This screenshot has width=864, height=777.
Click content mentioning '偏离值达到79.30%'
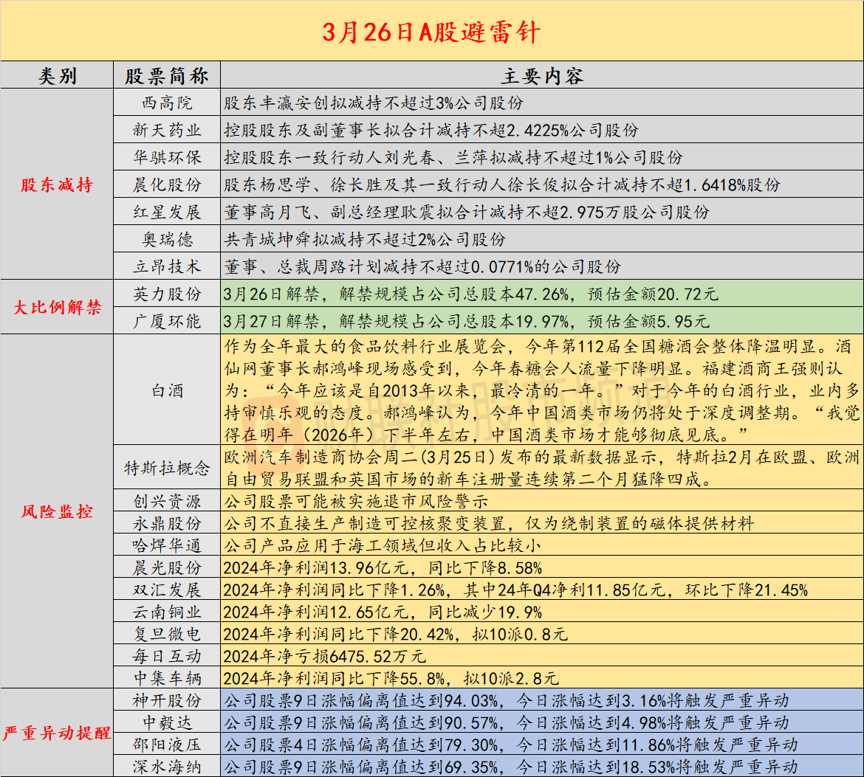coord(510,745)
